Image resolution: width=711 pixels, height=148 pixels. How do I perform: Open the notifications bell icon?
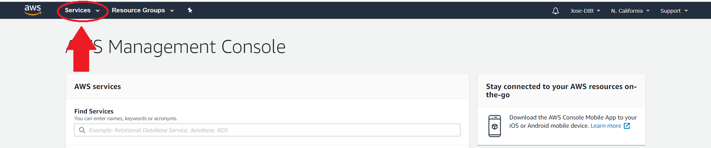[555, 11]
